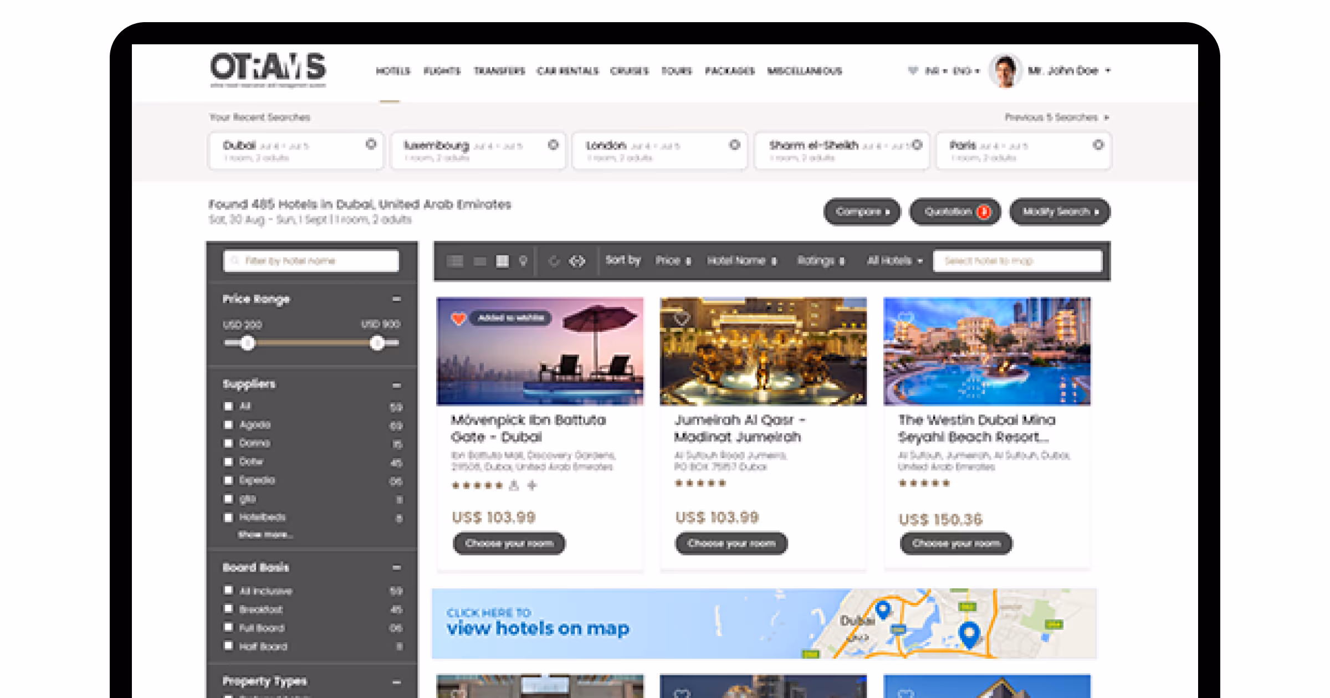Open the FLIGHTS menu item

pyautogui.click(x=442, y=71)
